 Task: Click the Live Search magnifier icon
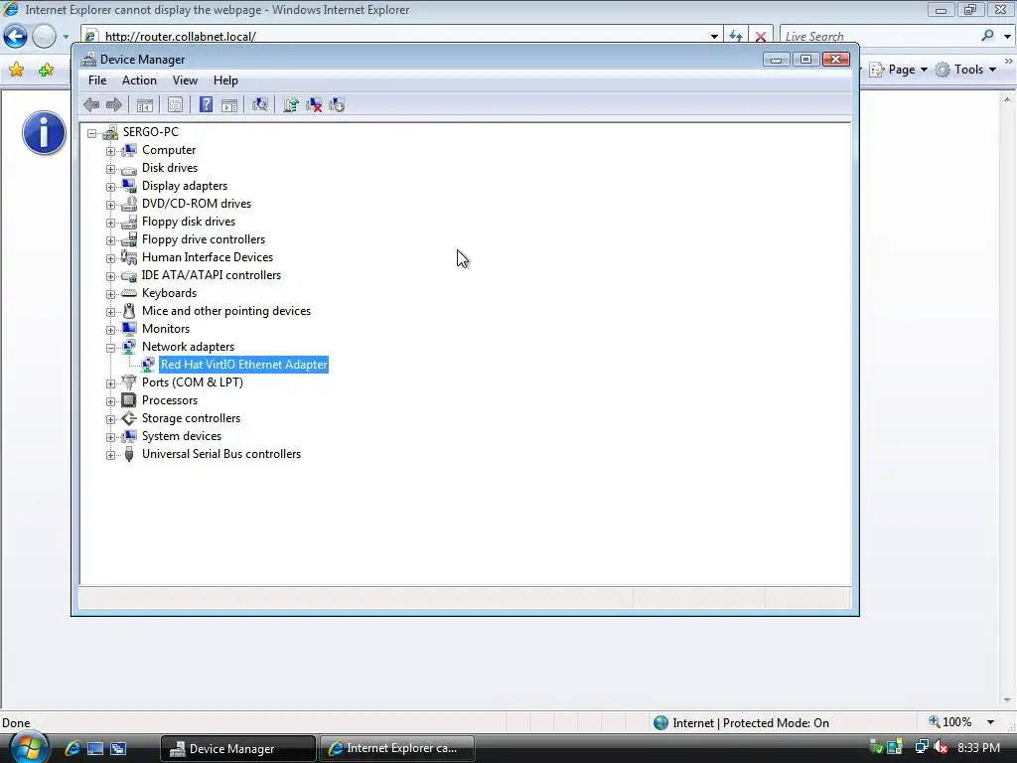click(x=988, y=36)
